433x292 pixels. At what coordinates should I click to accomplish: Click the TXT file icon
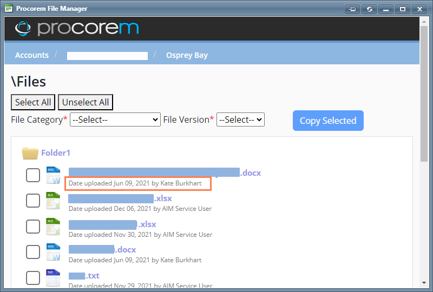(x=53, y=277)
